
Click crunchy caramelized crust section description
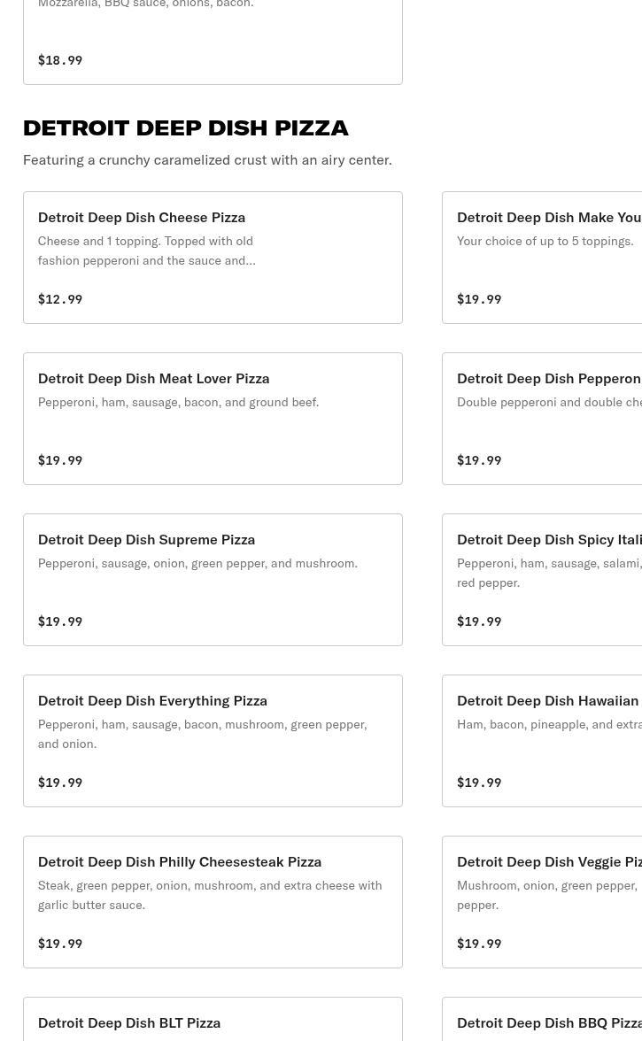[x=207, y=159]
